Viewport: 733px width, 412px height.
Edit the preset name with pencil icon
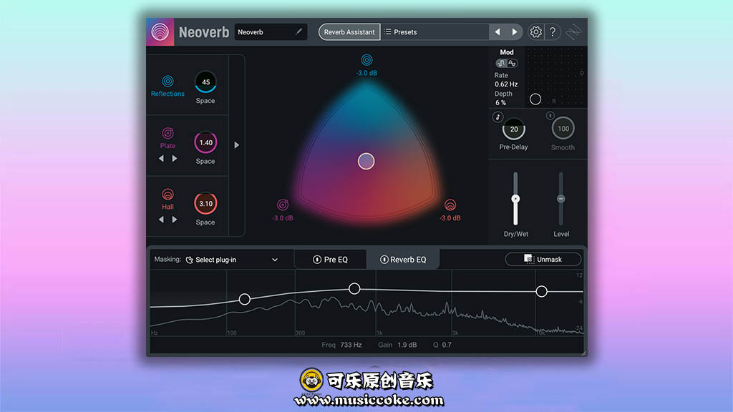click(x=298, y=31)
